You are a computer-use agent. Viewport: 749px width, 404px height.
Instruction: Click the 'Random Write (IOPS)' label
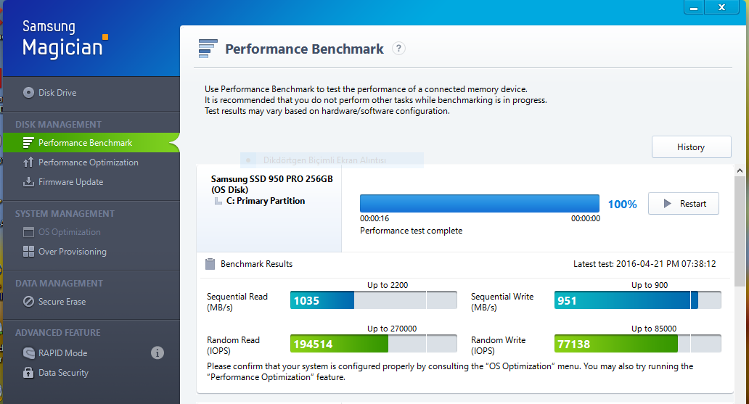[498, 345]
